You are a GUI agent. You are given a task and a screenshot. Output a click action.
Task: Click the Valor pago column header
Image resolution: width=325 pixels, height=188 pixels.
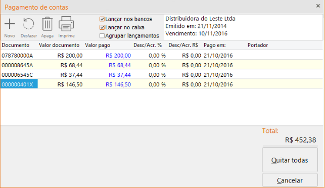(x=98, y=45)
